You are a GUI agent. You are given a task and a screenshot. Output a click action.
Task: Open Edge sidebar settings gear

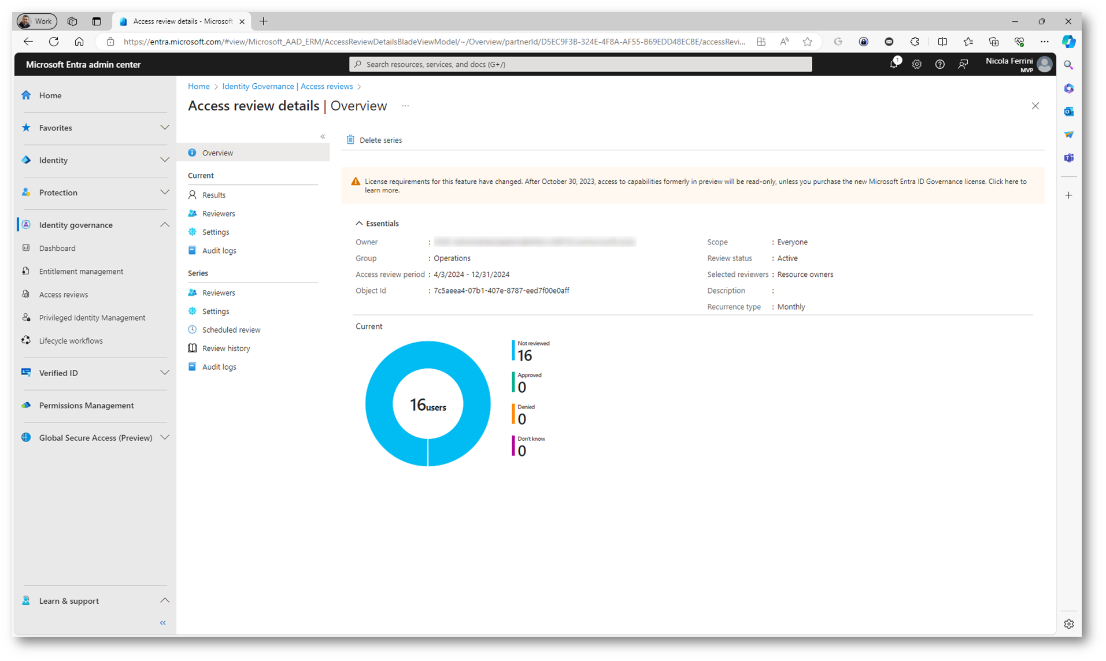point(1068,623)
